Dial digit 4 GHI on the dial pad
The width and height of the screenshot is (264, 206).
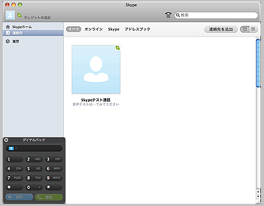point(14,169)
